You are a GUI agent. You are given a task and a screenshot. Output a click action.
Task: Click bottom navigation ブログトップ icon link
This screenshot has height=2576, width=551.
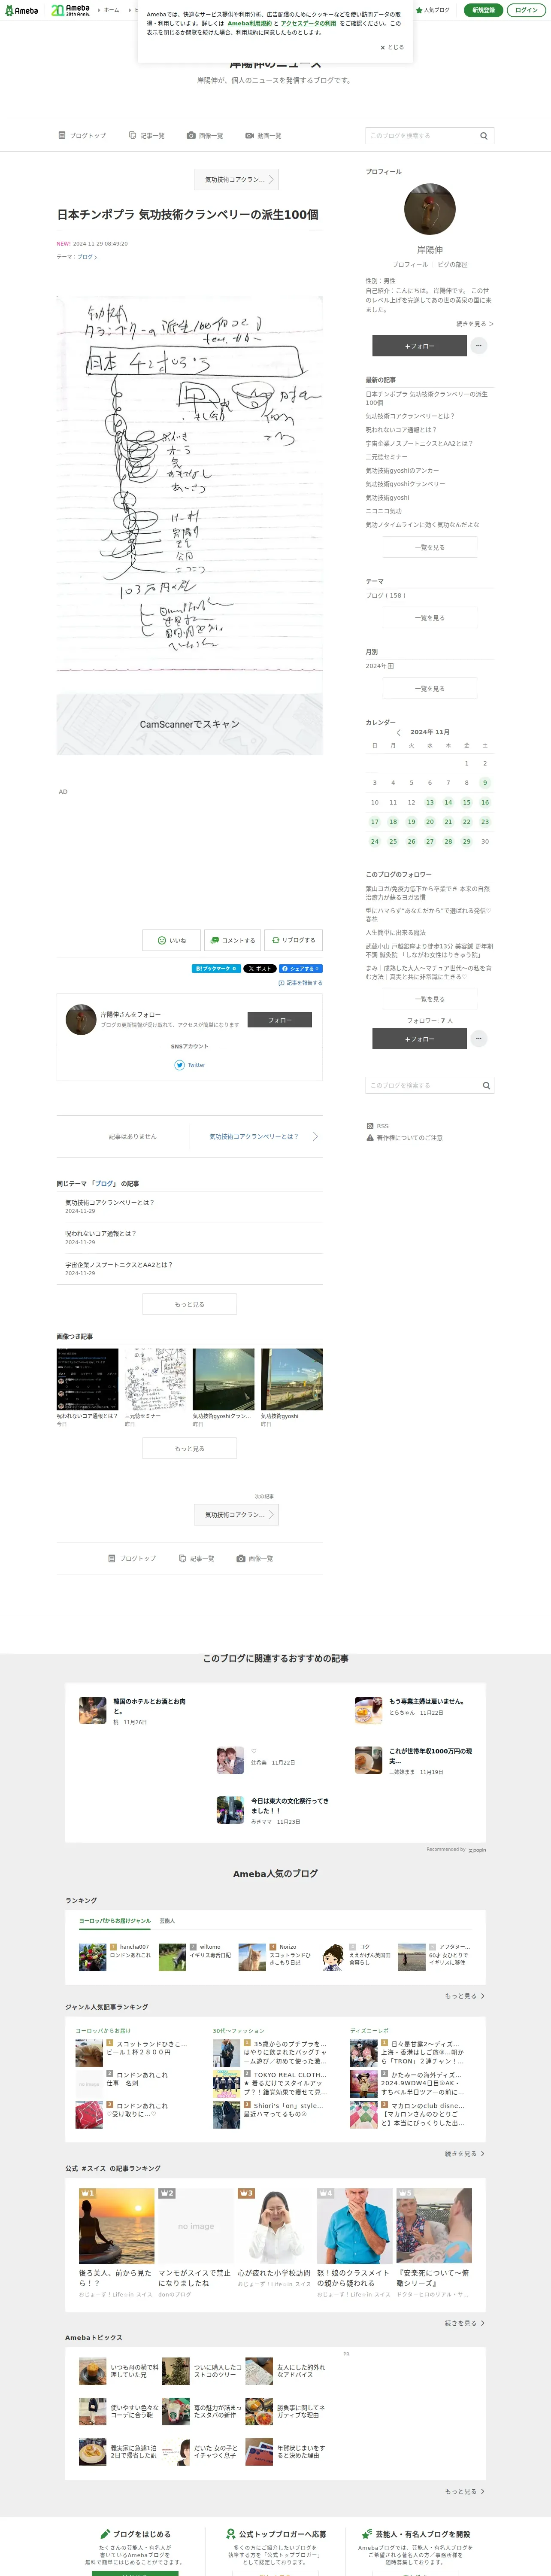coord(132,1558)
